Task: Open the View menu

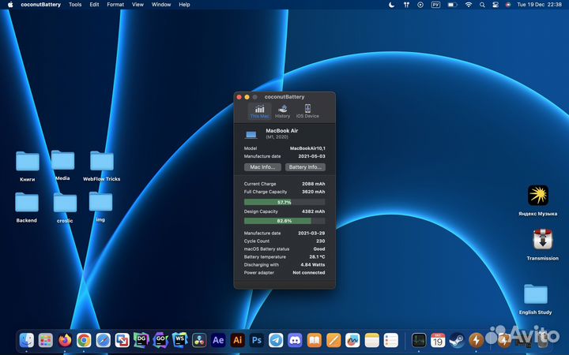Action: click(138, 5)
